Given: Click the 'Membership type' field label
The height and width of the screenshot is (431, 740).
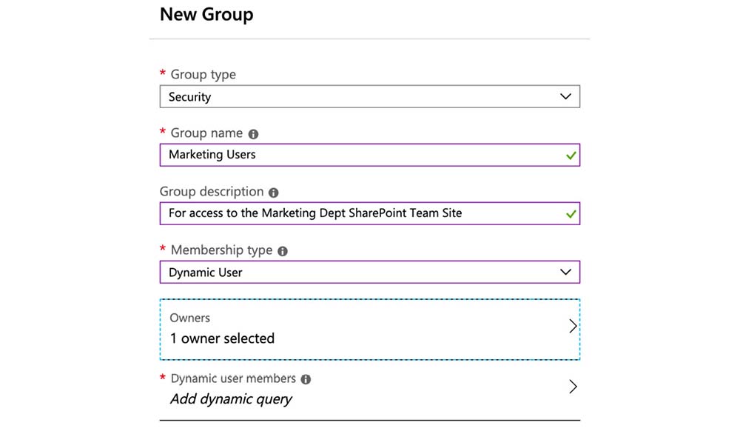Looking at the screenshot, I should [x=221, y=250].
